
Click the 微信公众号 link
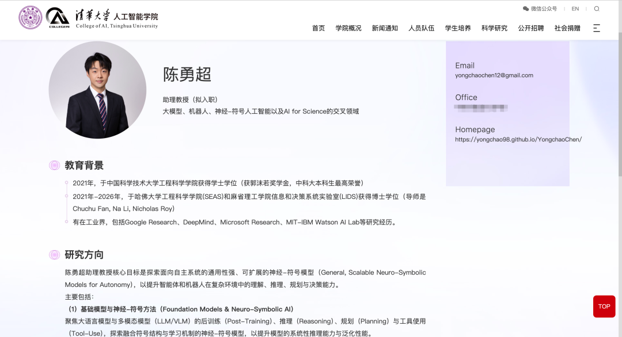point(544,9)
